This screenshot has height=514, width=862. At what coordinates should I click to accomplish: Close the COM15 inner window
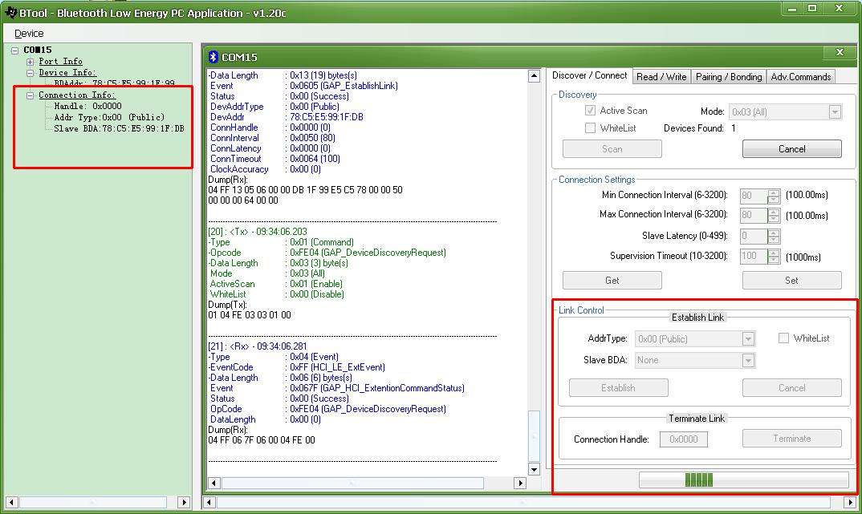[840, 52]
